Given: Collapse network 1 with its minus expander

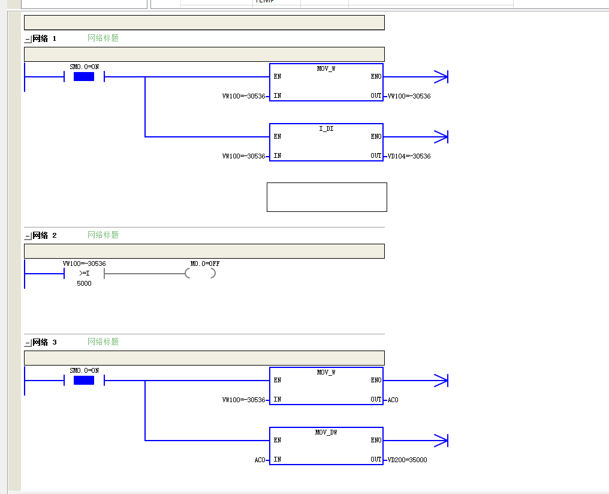Looking at the screenshot, I should (28, 39).
